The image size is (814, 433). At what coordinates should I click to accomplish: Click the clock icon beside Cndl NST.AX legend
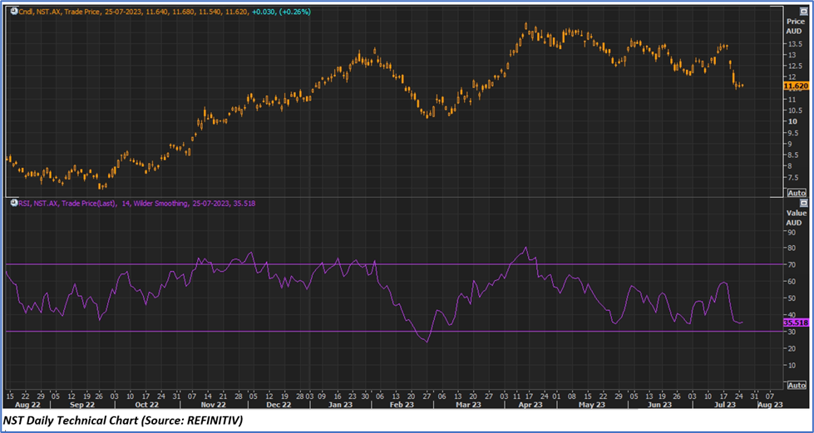(x=12, y=10)
